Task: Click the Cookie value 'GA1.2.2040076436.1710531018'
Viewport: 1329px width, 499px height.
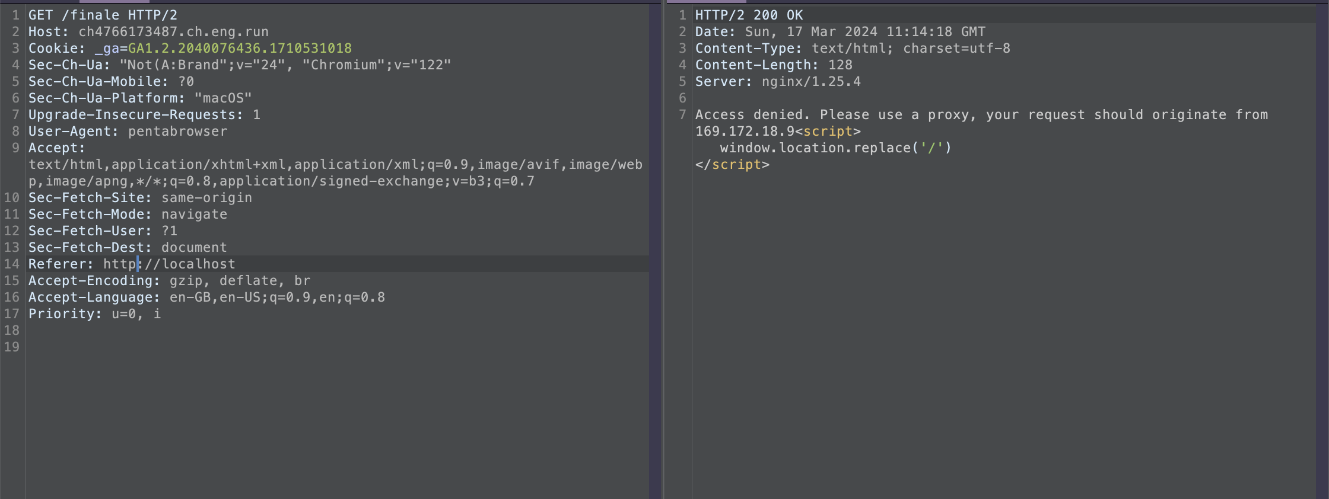Action: [x=240, y=48]
